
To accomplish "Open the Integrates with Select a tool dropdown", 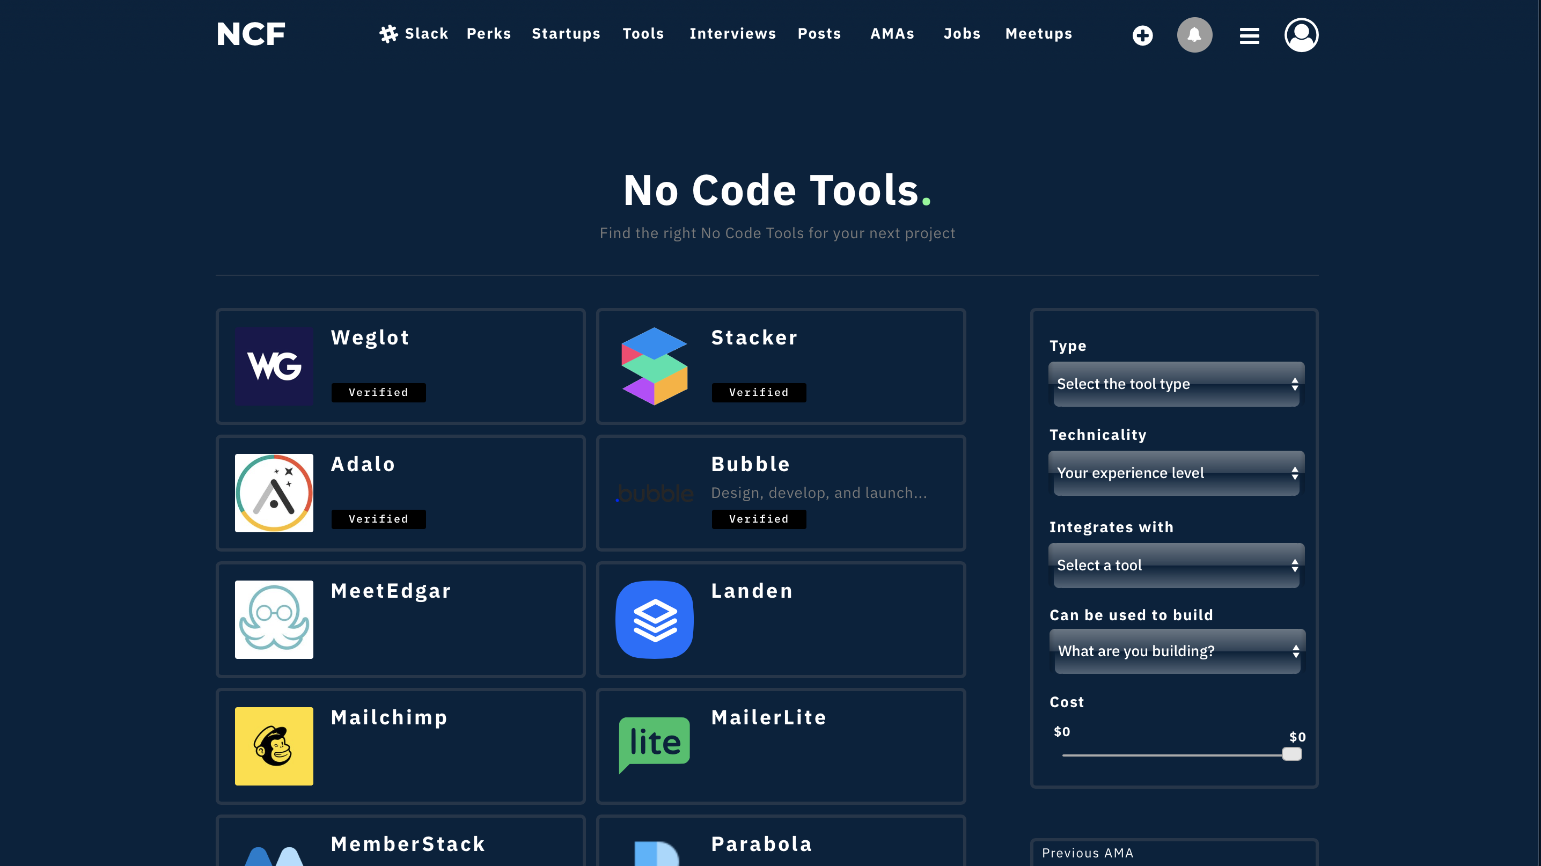I will 1176,565.
